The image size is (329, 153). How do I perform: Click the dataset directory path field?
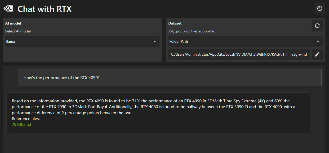pyautogui.click(x=239, y=54)
